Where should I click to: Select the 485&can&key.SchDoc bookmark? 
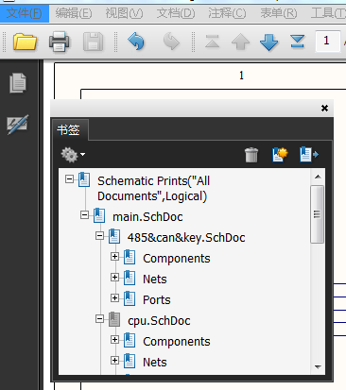[x=186, y=238]
